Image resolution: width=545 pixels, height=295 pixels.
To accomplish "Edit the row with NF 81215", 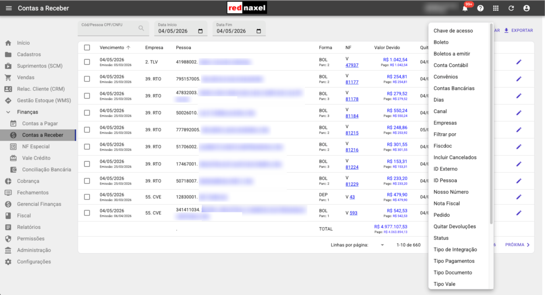I will click(x=519, y=130).
